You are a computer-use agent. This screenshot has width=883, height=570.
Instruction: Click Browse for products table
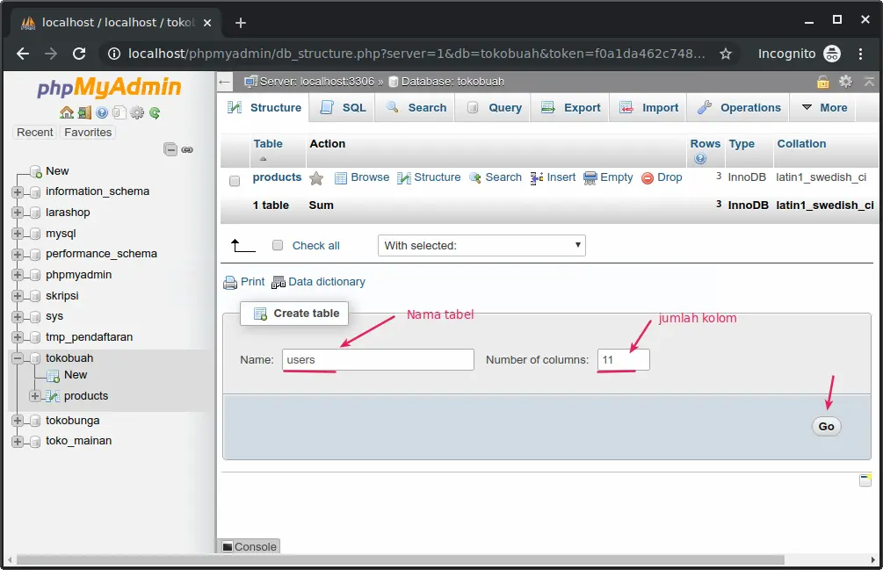pyautogui.click(x=362, y=177)
